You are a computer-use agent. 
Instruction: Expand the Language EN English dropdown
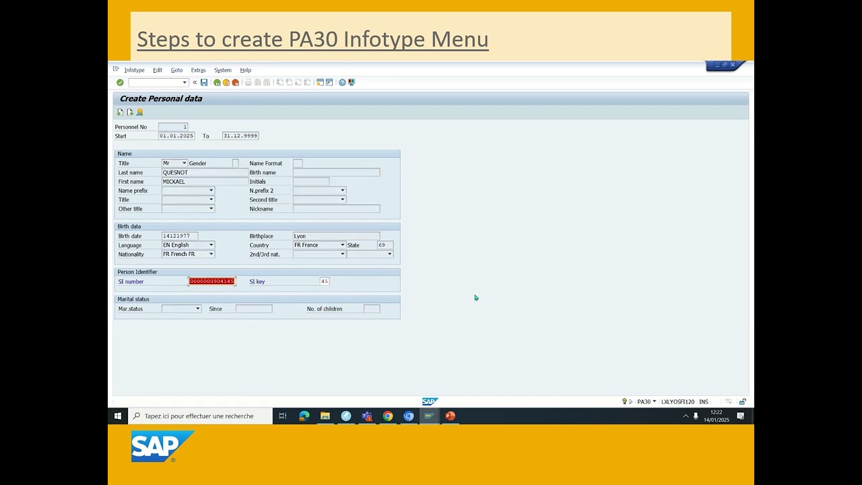pyautogui.click(x=211, y=245)
